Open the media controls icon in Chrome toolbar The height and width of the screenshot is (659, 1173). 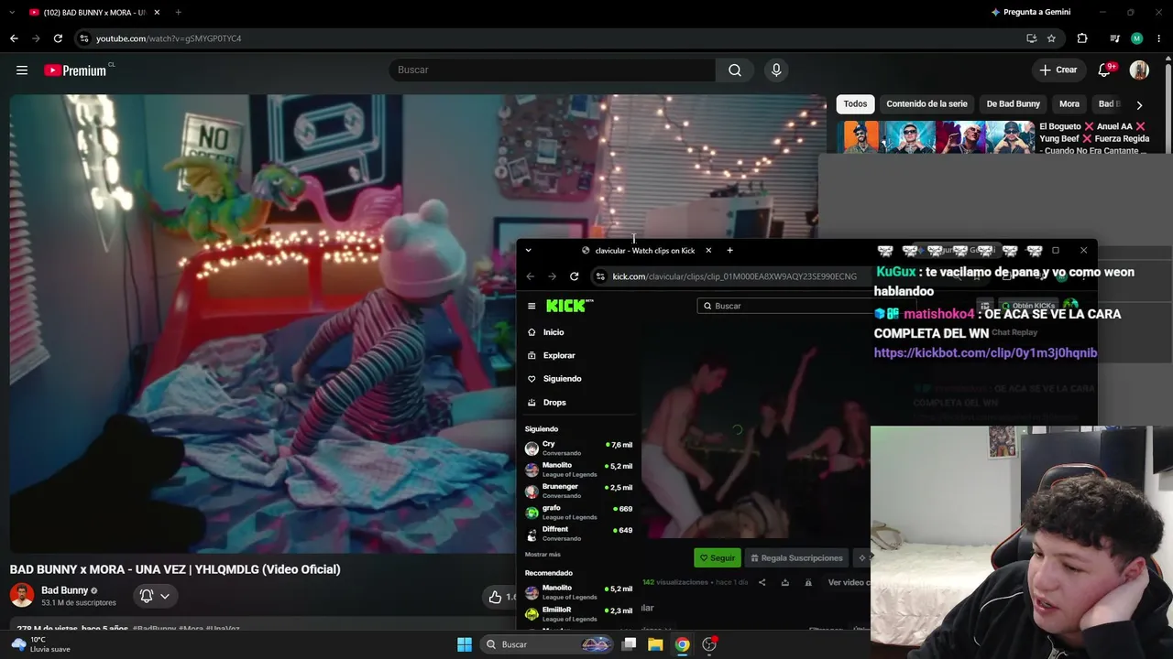[x=1114, y=38]
